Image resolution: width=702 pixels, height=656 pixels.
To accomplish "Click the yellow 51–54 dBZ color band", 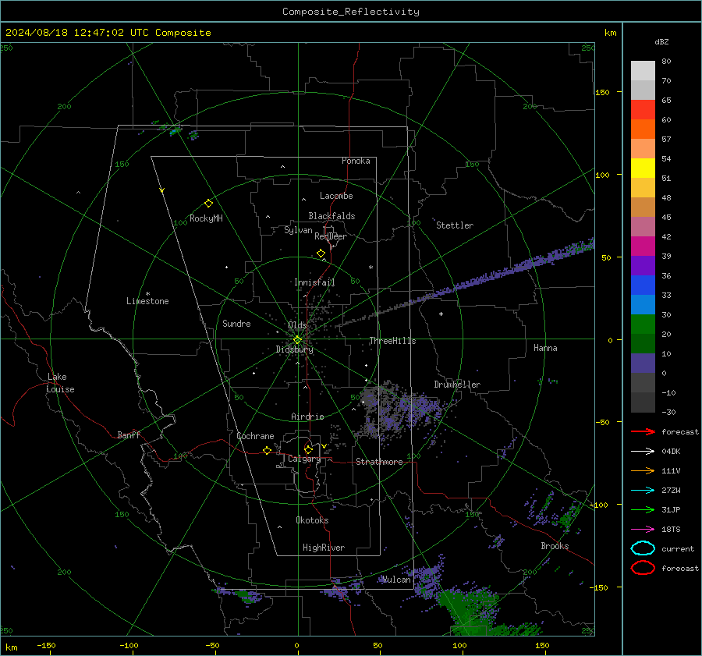I will (643, 168).
